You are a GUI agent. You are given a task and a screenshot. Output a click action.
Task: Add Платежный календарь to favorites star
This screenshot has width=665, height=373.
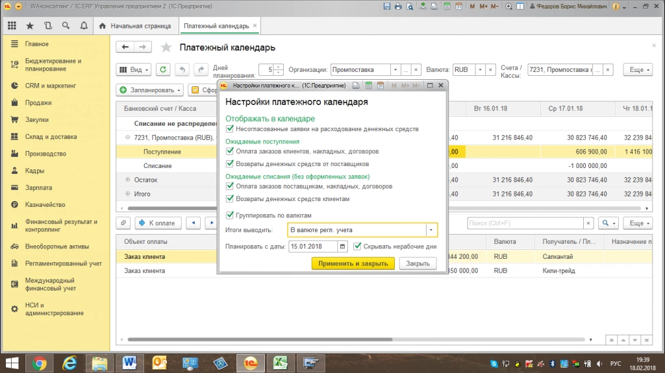click(166, 47)
